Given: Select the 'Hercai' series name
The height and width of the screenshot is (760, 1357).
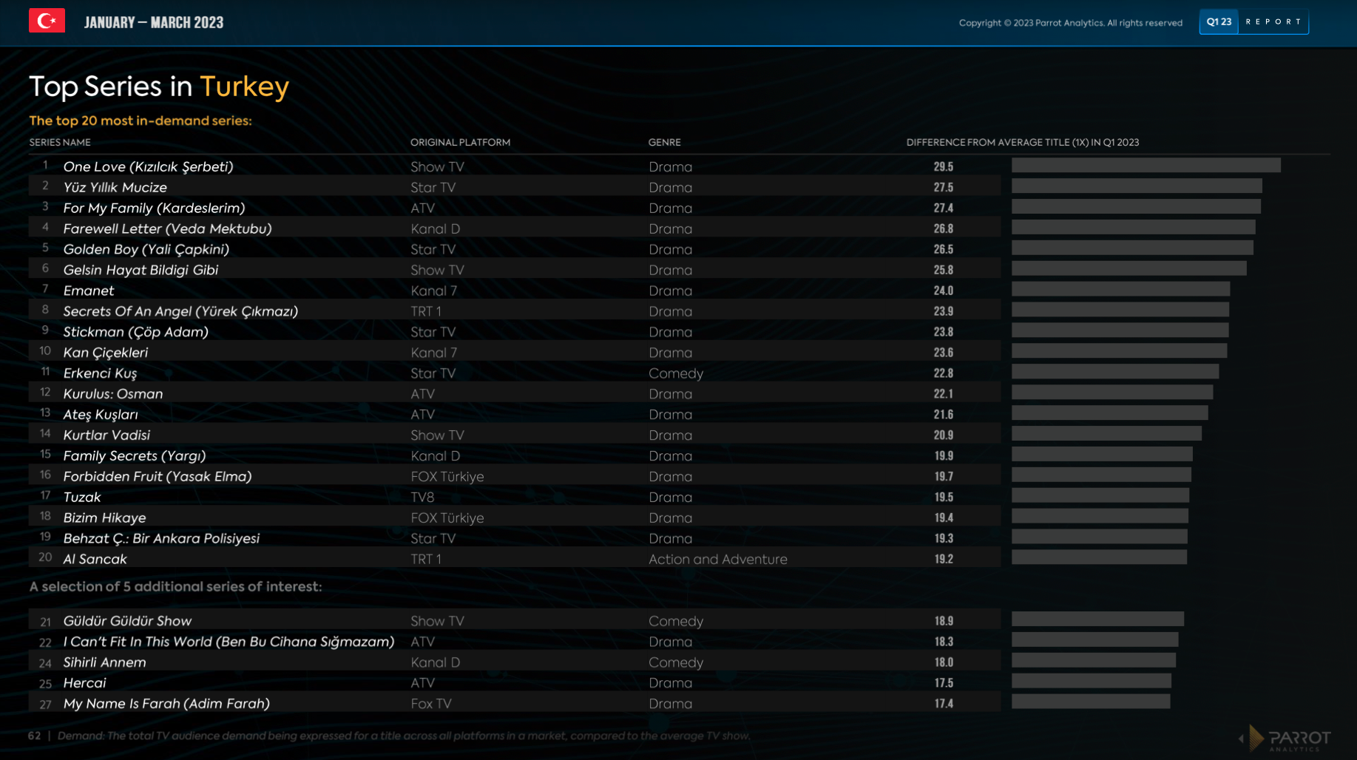Looking at the screenshot, I should tap(85, 683).
